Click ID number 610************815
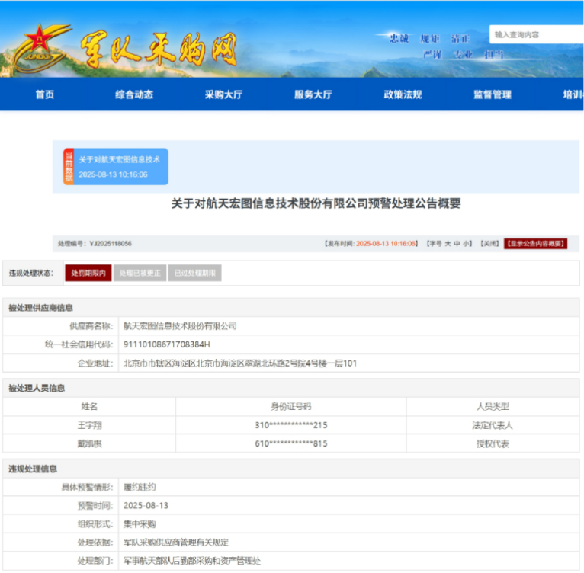584x573 pixels. 291,444
